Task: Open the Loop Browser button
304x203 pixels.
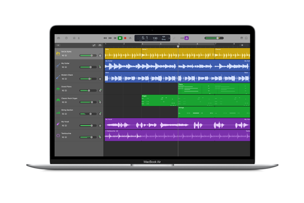Action: coord(246,38)
